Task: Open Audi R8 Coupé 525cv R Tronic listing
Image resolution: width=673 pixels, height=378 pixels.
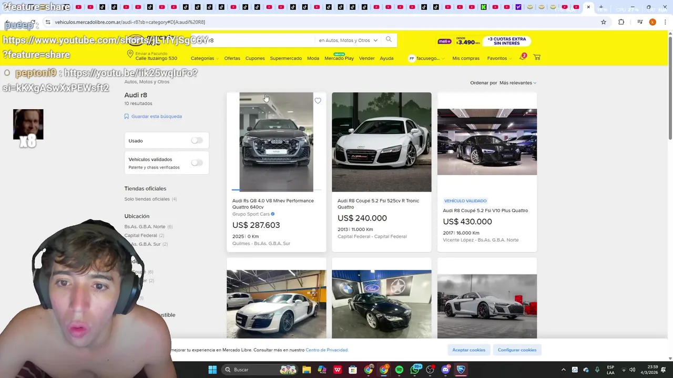Action: pos(378,204)
